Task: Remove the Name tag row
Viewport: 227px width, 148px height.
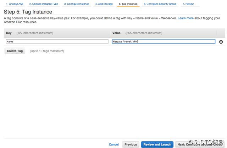Action: 221,42
